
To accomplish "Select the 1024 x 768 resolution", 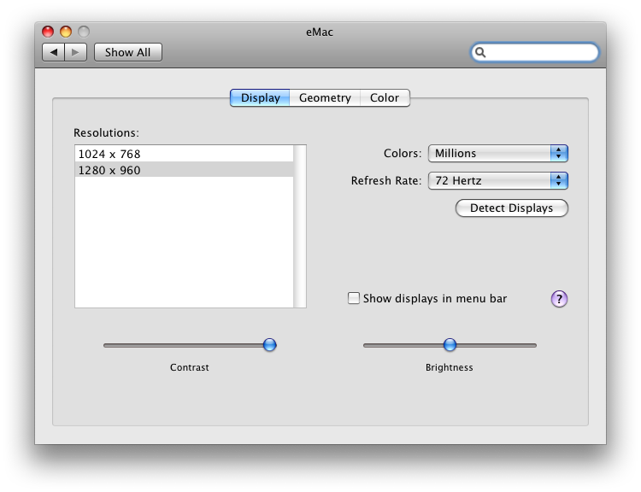I will (184, 154).
